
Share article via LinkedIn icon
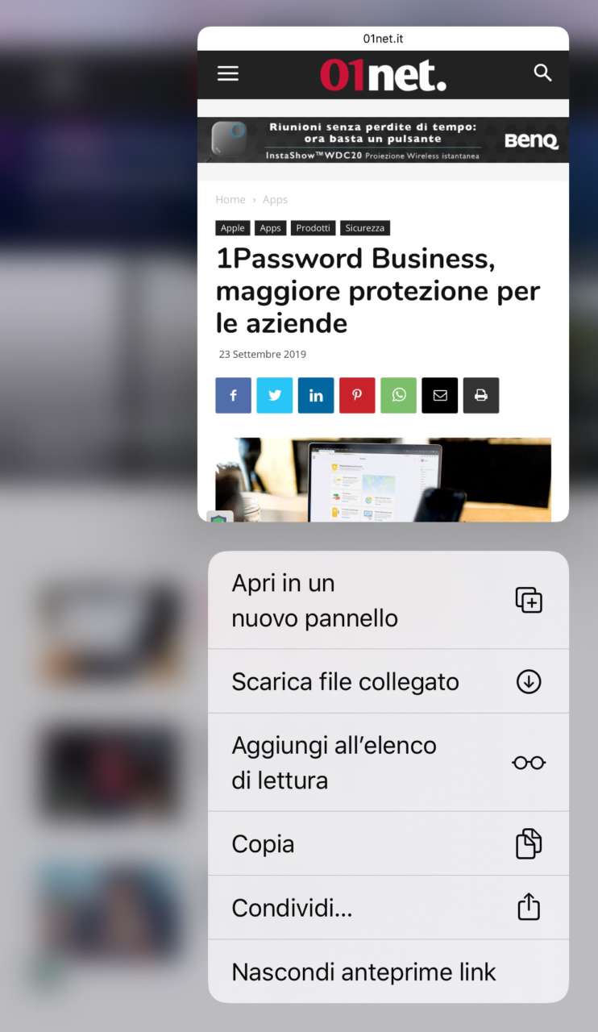point(316,395)
